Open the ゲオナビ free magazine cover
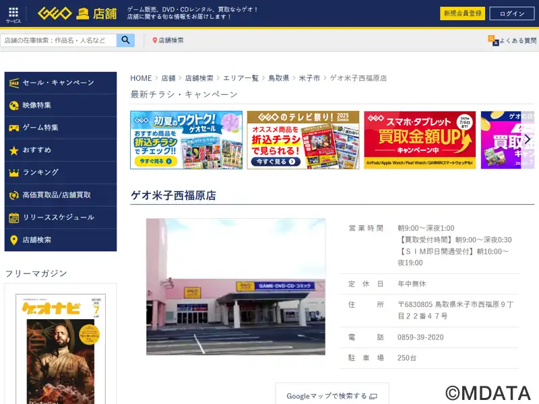The image size is (539, 404). [61, 349]
